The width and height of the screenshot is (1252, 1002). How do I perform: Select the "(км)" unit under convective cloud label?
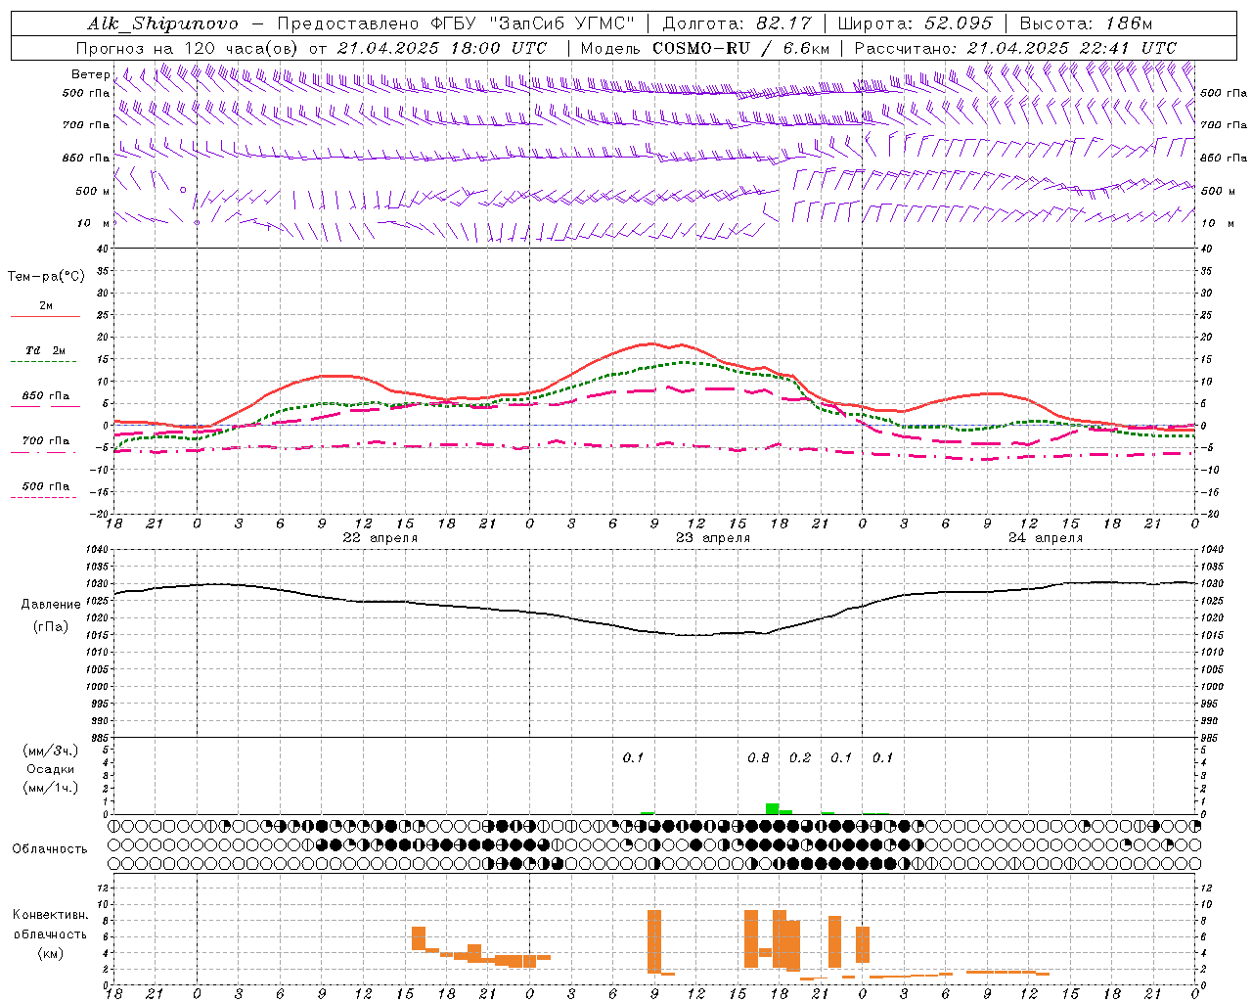[x=50, y=953]
